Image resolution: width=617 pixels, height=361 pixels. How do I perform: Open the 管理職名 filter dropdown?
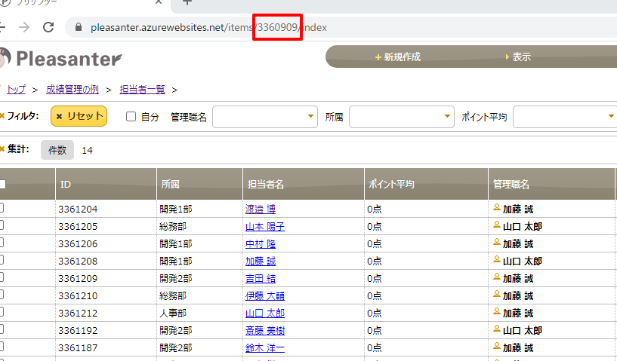click(265, 117)
